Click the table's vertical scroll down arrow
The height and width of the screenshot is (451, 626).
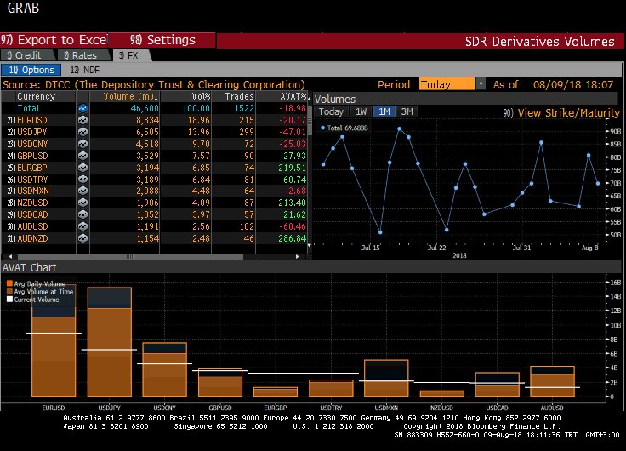tap(310, 246)
